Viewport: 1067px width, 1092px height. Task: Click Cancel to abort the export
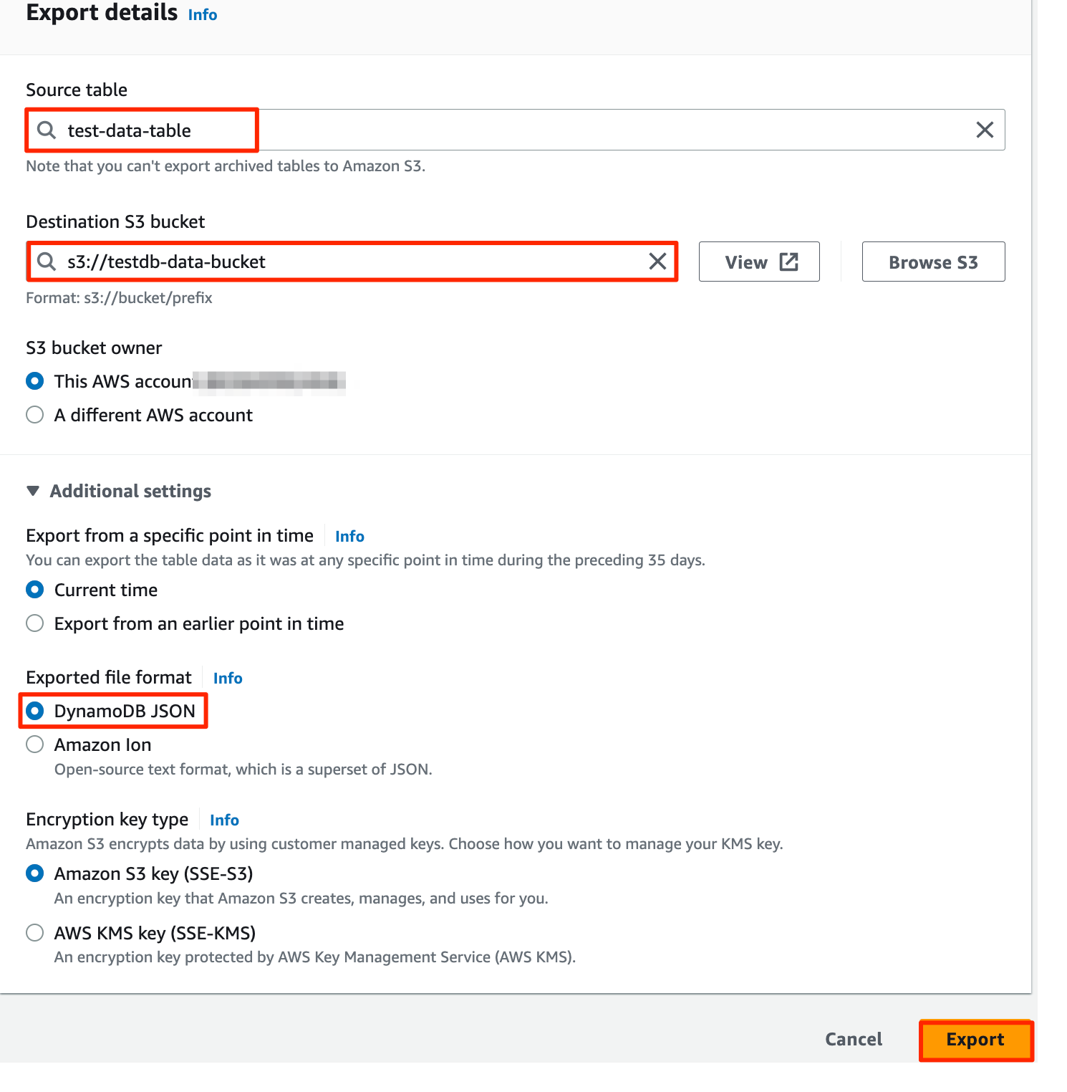(852, 1039)
